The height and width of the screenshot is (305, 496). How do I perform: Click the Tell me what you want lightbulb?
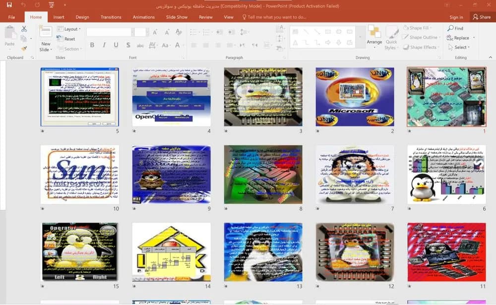[x=244, y=17]
